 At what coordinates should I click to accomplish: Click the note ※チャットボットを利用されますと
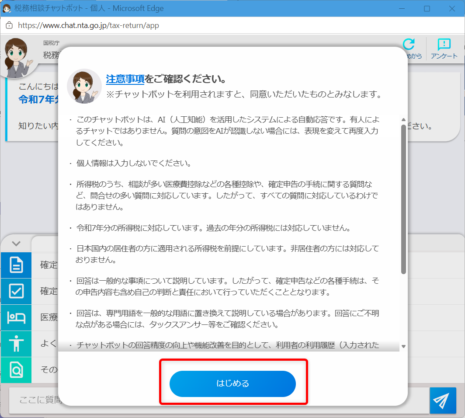click(x=244, y=94)
